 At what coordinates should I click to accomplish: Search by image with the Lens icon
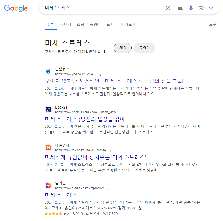click(x=201, y=8)
